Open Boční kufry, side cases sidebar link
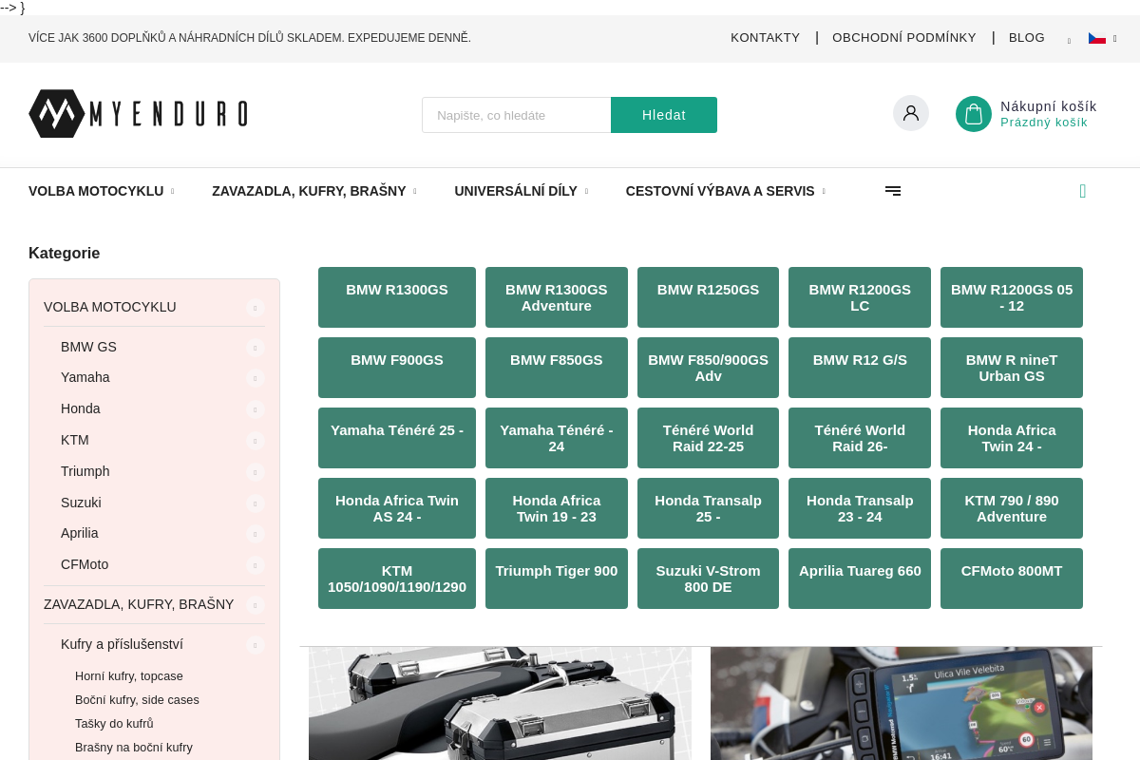Image resolution: width=1140 pixels, height=760 pixels. tap(137, 700)
